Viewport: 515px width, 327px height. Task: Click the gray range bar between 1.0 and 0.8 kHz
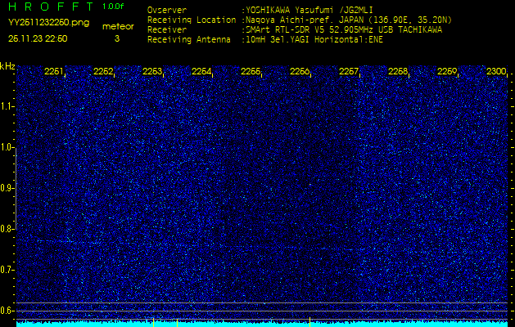pos(16,189)
